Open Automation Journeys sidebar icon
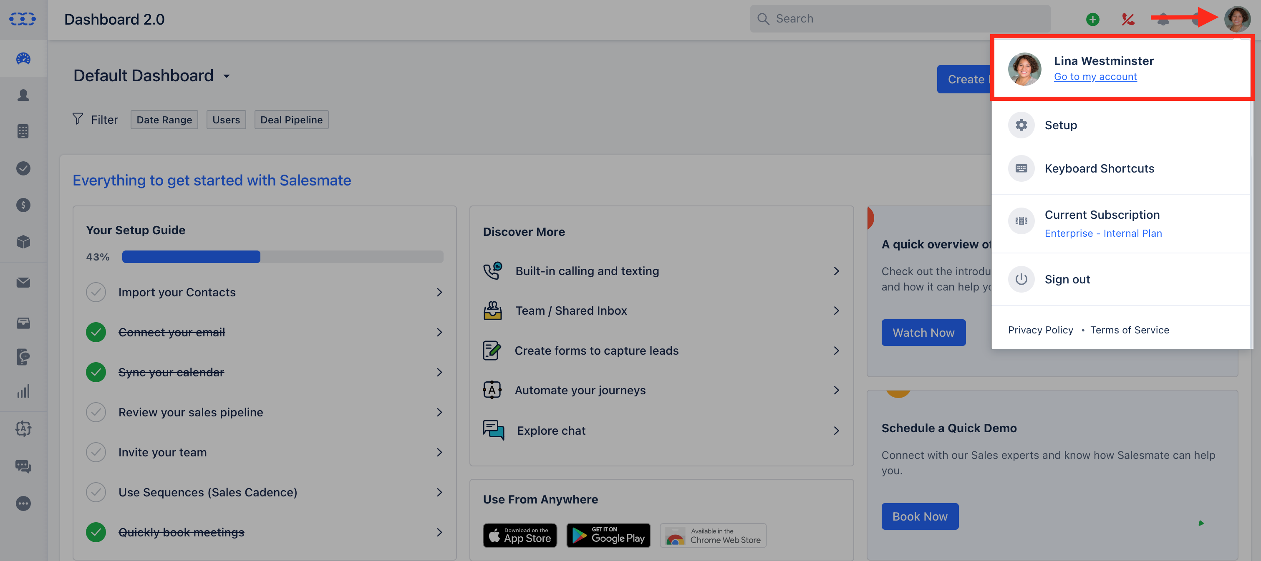 (x=23, y=428)
